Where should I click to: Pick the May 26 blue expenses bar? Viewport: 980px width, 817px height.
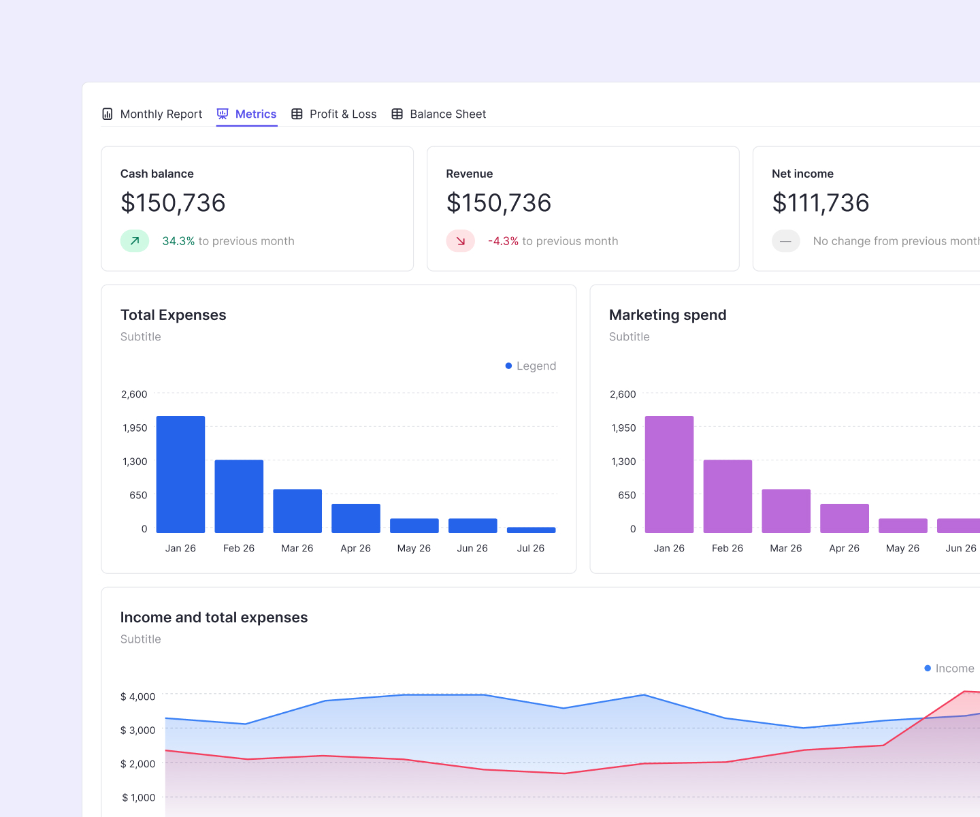(x=414, y=526)
